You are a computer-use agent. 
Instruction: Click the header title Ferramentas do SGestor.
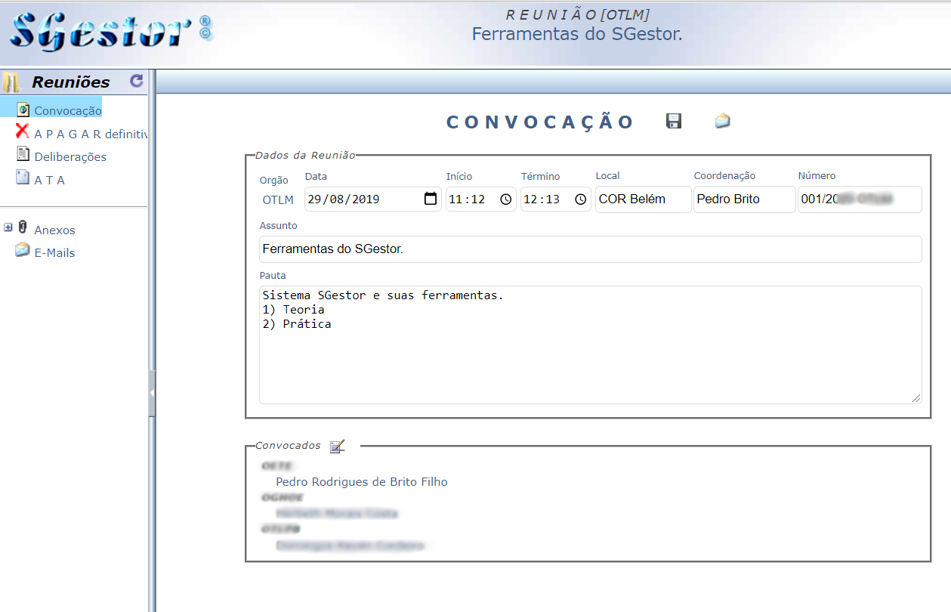coord(577,34)
